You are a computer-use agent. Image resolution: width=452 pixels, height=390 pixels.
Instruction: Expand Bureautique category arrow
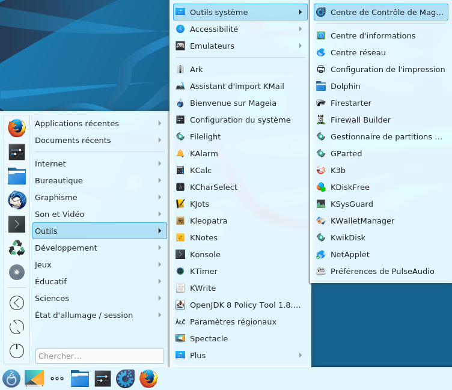tap(159, 180)
